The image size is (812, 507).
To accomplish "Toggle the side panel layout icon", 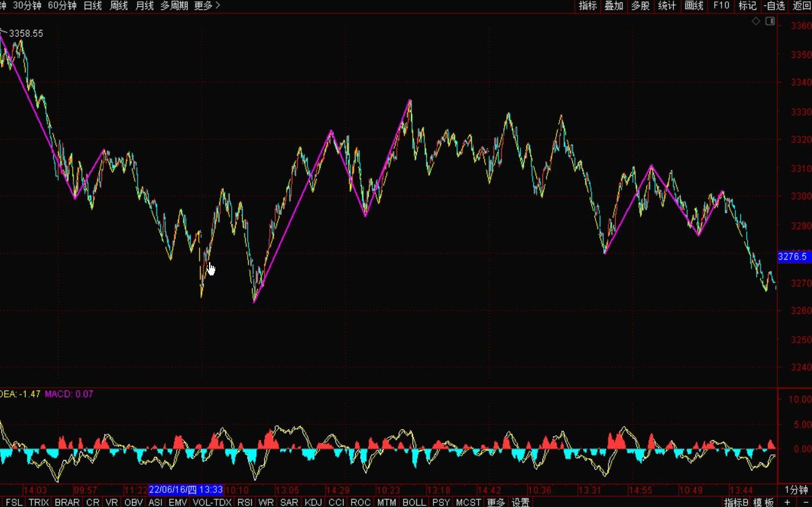I will (x=770, y=21).
